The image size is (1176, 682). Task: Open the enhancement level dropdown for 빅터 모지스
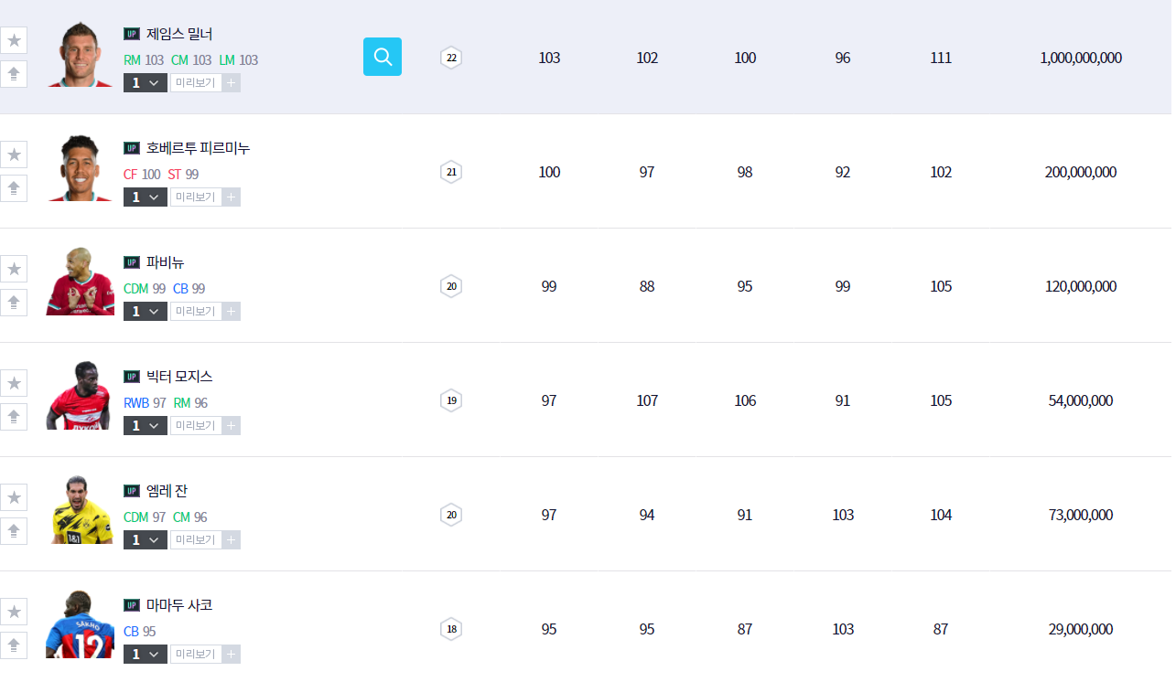pos(146,426)
